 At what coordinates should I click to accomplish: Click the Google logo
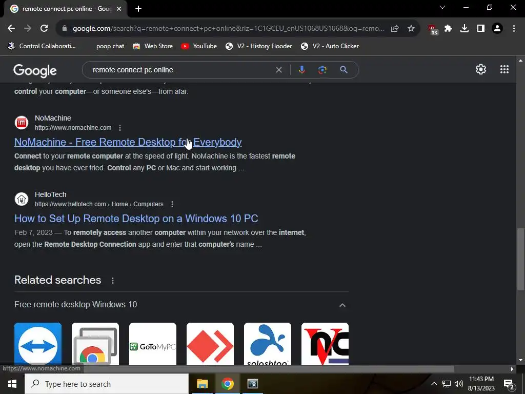[35, 70]
